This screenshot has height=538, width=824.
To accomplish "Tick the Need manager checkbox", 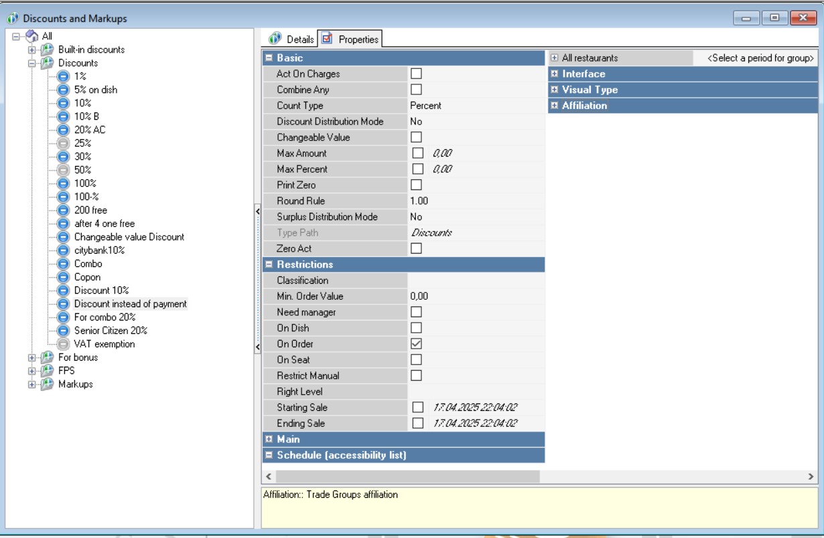I will (x=416, y=312).
